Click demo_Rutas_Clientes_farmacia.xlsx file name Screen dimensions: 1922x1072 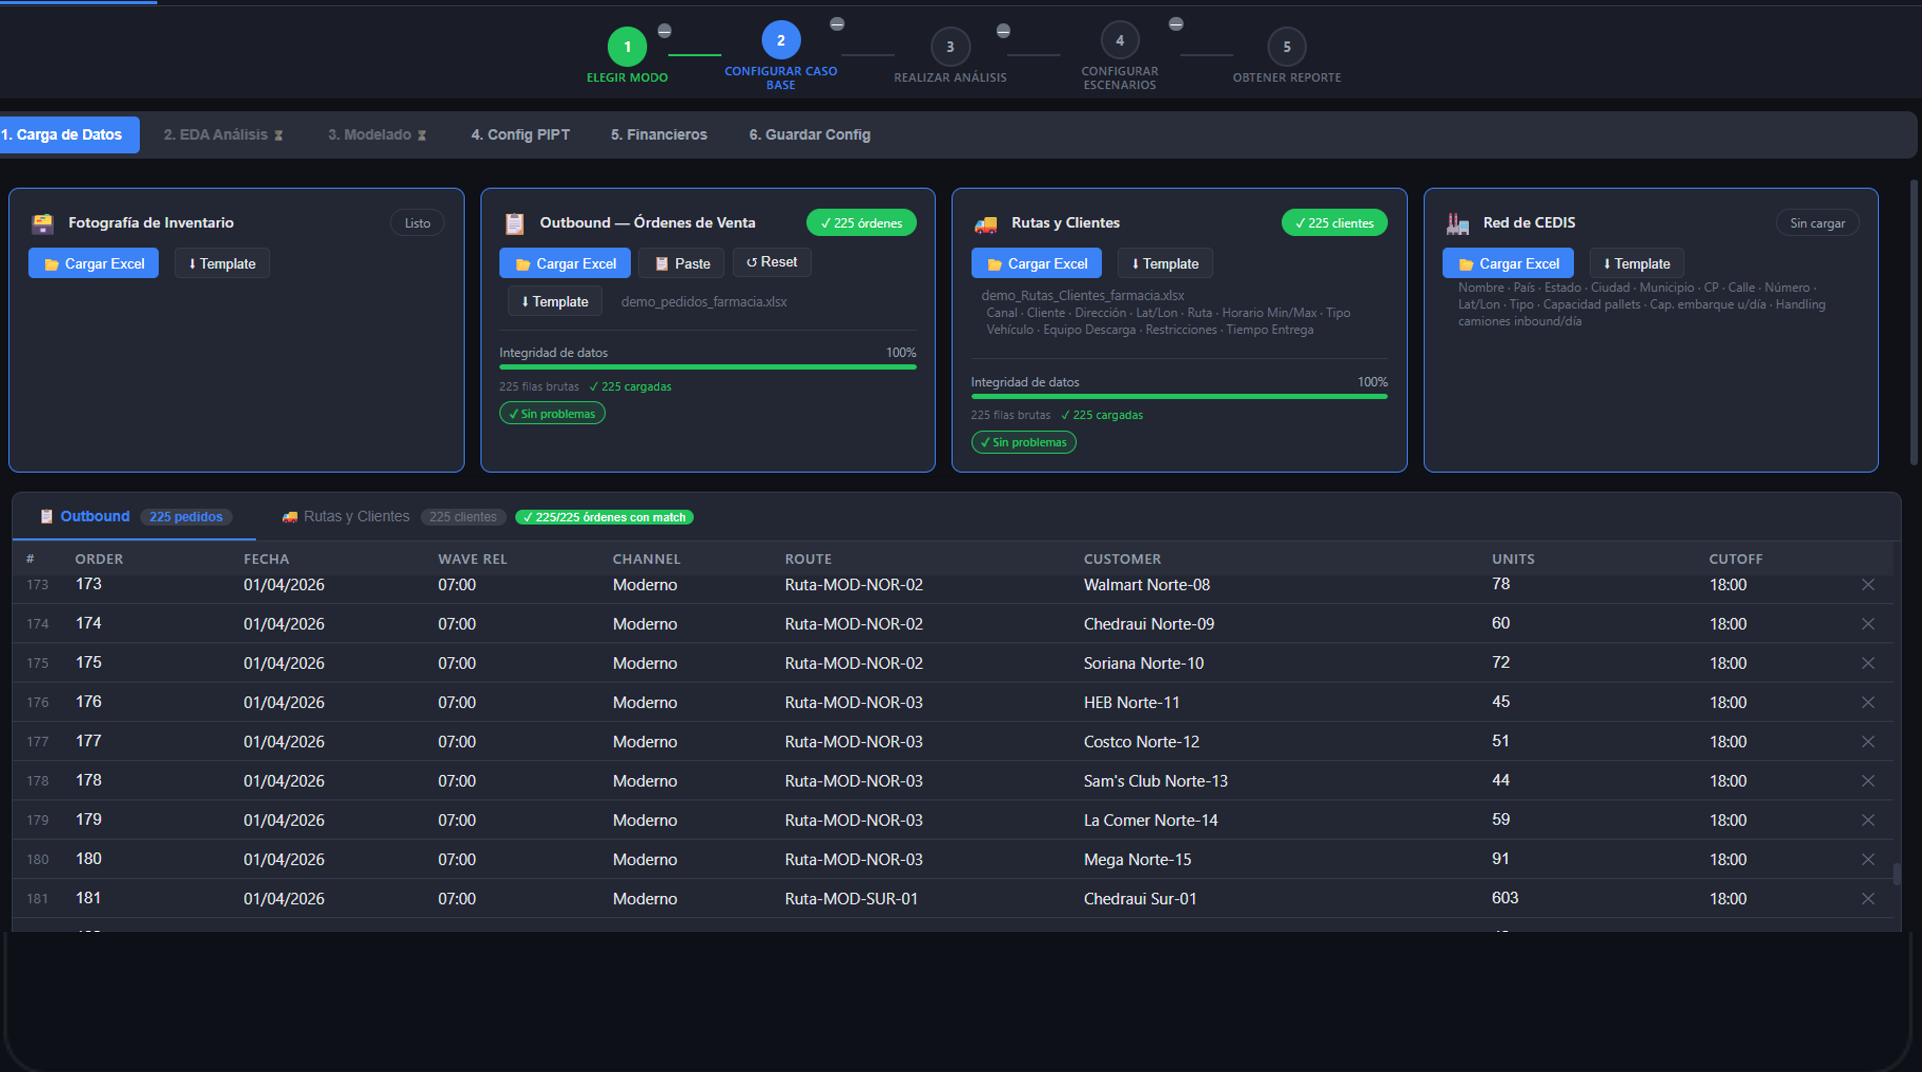(1082, 295)
